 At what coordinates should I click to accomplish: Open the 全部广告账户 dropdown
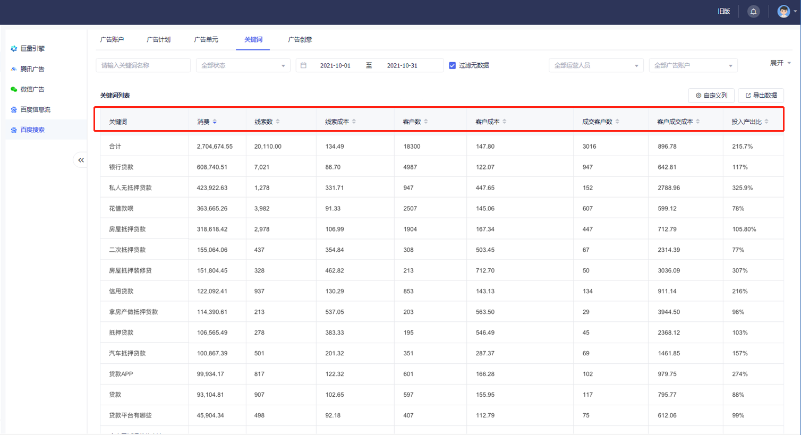(x=693, y=65)
